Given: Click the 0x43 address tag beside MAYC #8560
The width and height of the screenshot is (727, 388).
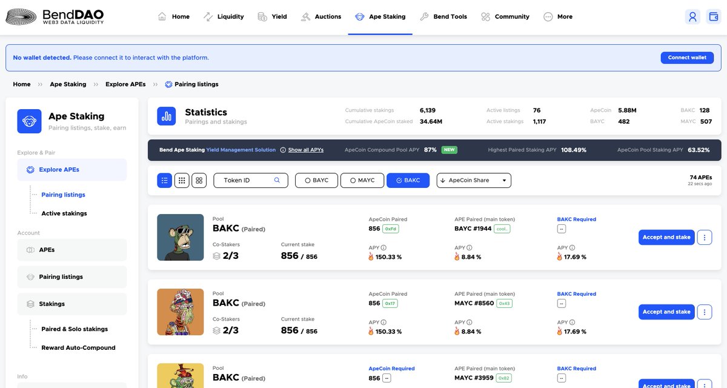Looking at the screenshot, I should [x=504, y=303].
